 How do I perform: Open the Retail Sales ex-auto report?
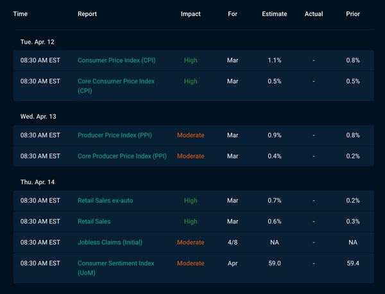coord(105,201)
